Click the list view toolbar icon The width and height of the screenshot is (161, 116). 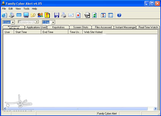(x=110, y=15)
